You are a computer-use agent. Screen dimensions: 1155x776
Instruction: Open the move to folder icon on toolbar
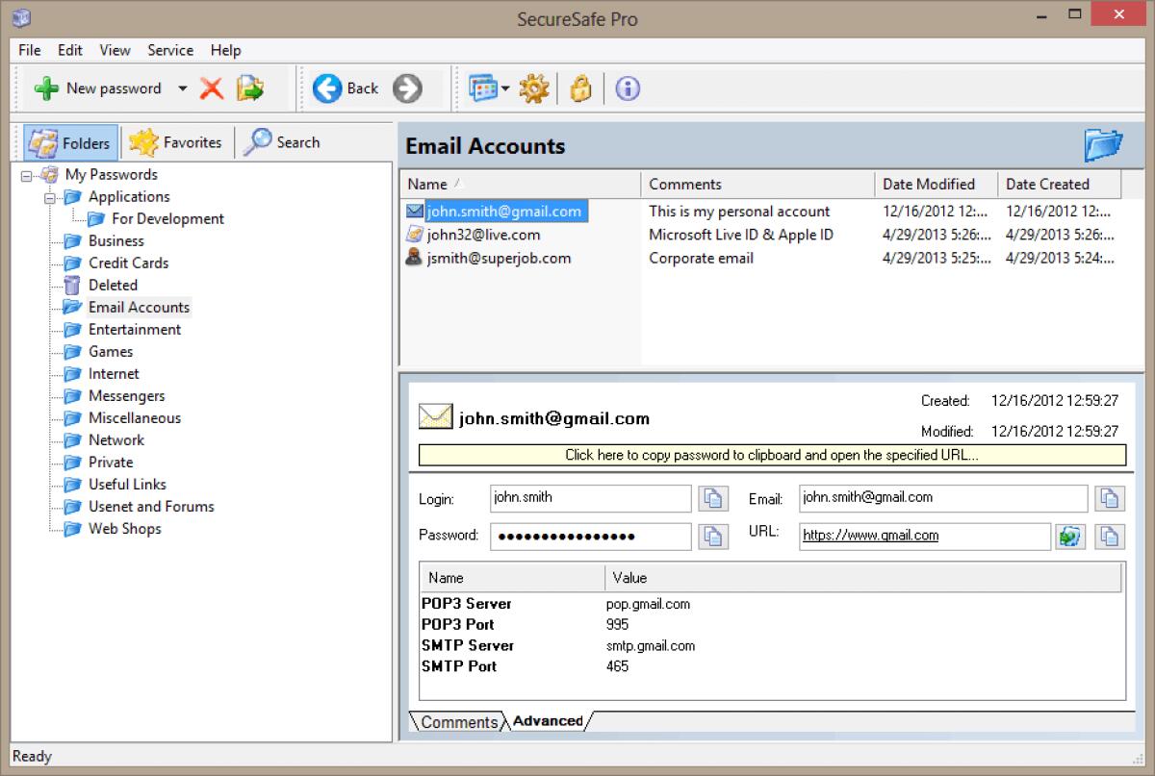click(249, 88)
